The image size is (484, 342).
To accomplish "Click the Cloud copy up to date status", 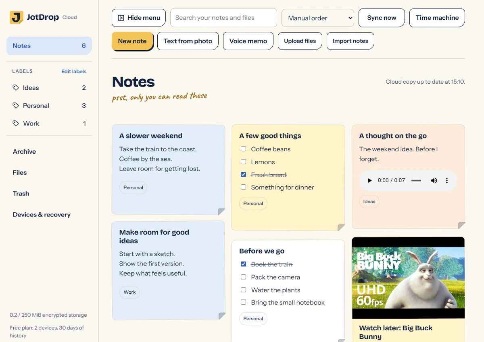I will pyautogui.click(x=425, y=82).
